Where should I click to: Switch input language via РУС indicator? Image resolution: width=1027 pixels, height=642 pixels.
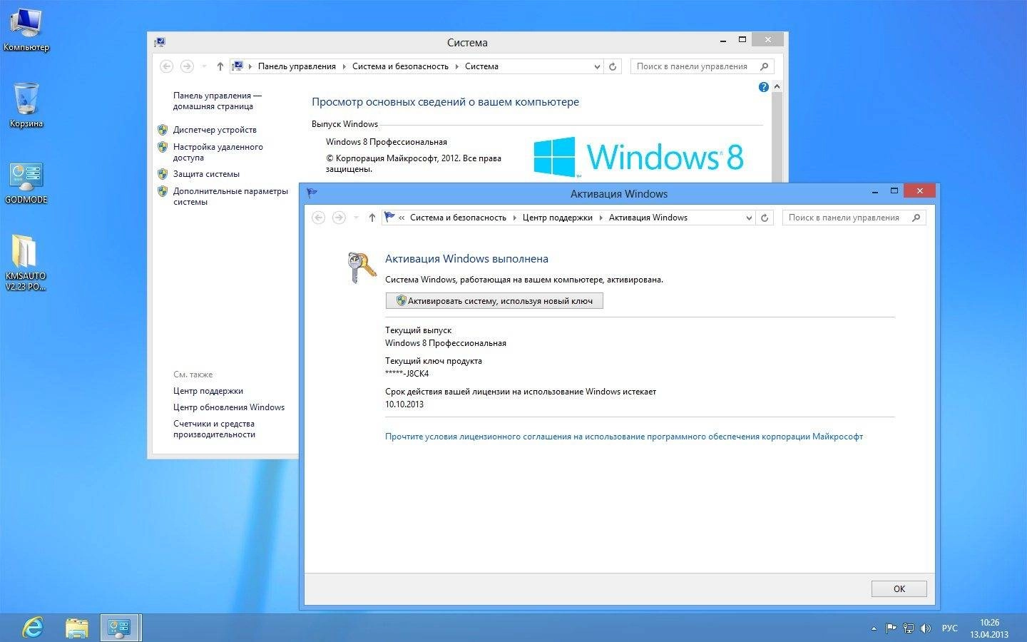pos(949,628)
